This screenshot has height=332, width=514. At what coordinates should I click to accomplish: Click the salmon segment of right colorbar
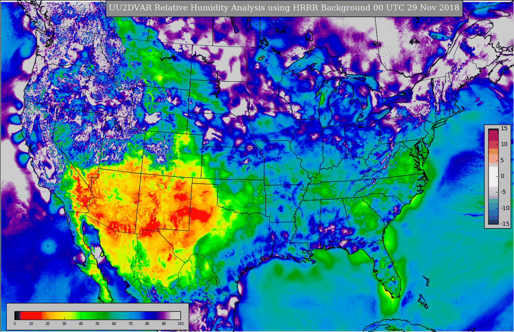493,159
